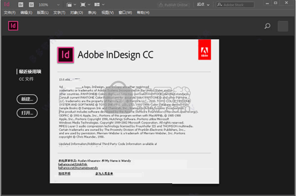Click the red Adobe logo badge
Image resolution: width=296 pixels, height=196 pixels.
pos(205,50)
